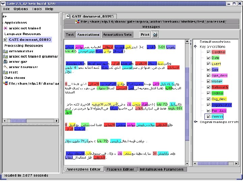
Task: Uncheck the Gpe annotation checkbox
Action: 209,70
